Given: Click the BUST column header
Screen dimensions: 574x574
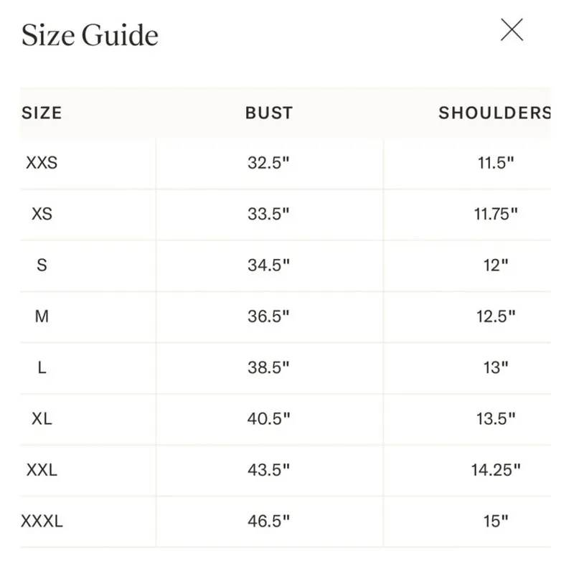Looking at the screenshot, I should (269, 113).
